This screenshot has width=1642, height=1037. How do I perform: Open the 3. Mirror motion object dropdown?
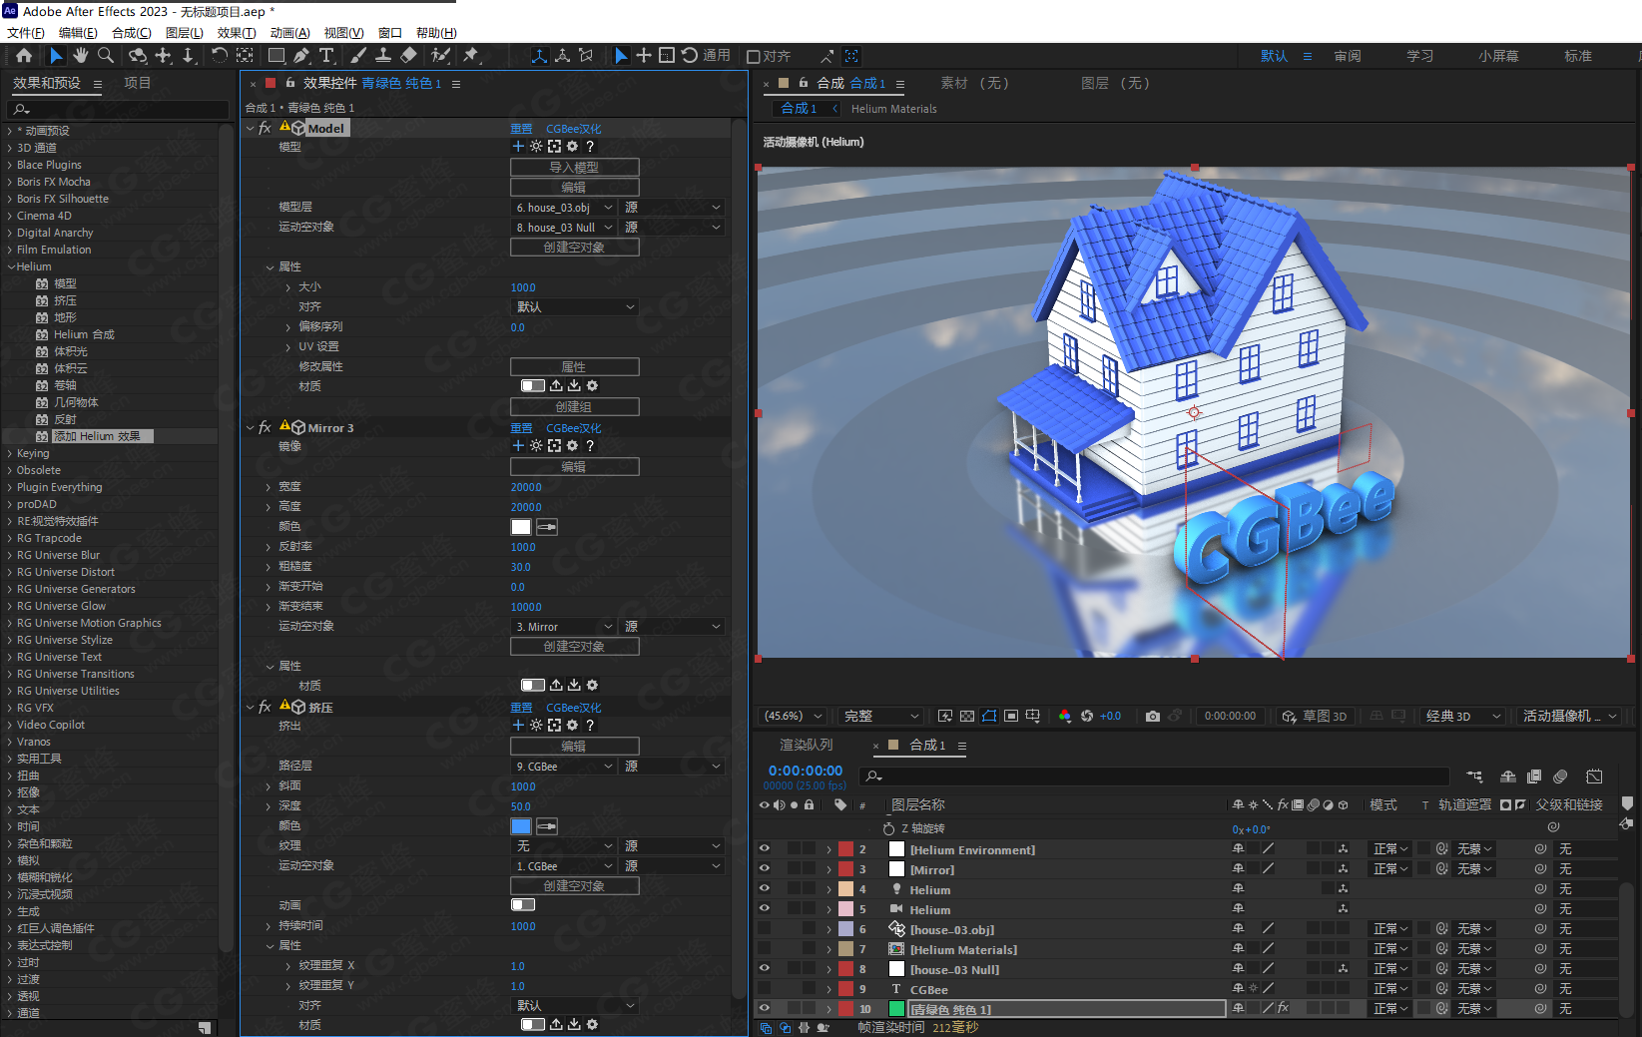coord(564,627)
